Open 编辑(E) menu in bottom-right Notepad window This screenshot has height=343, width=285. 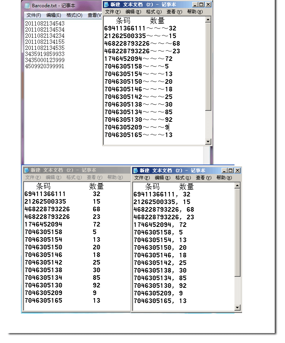163,178
